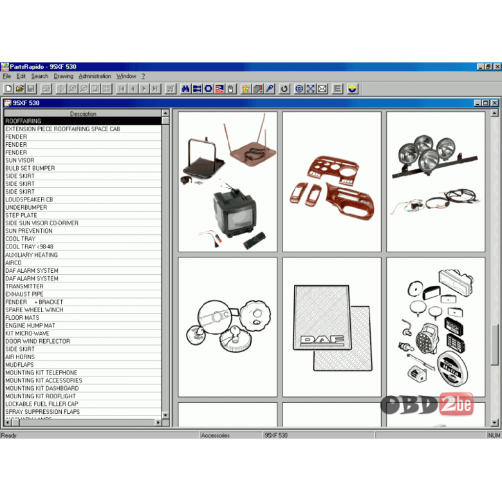This screenshot has height=502, width=502.
Task: Go to next page arrow icon
Action: tap(144, 89)
